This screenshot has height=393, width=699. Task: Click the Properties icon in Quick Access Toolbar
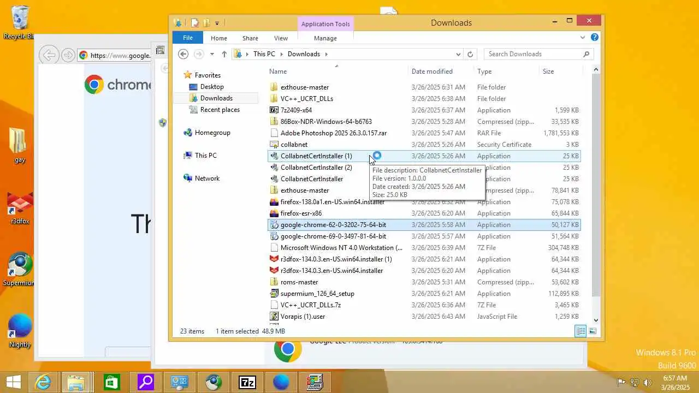tap(194, 23)
